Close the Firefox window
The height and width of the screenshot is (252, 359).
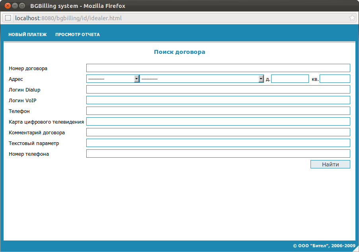coord(7,6)
